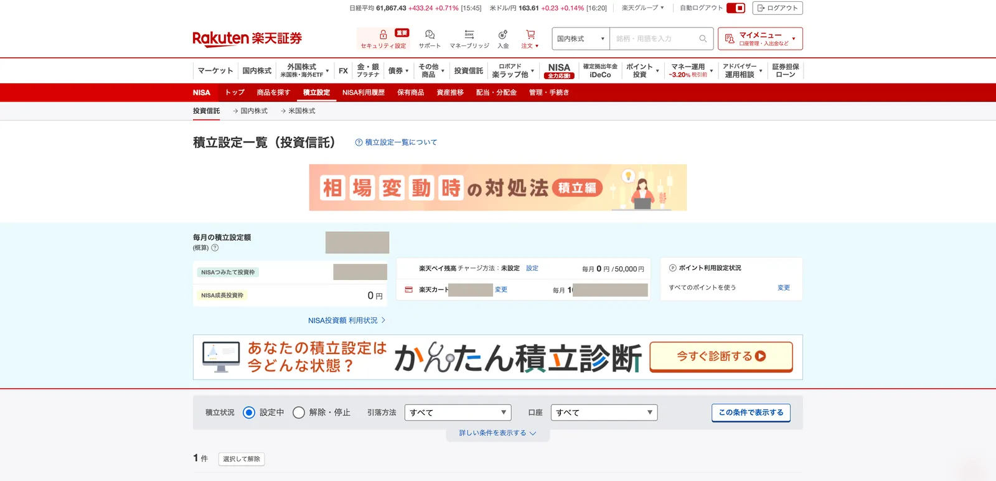The width and height of the screenshot is (996, 481).
Task: Click the ログアウト button
Action: pyautogui.click(x=778, y=8)
